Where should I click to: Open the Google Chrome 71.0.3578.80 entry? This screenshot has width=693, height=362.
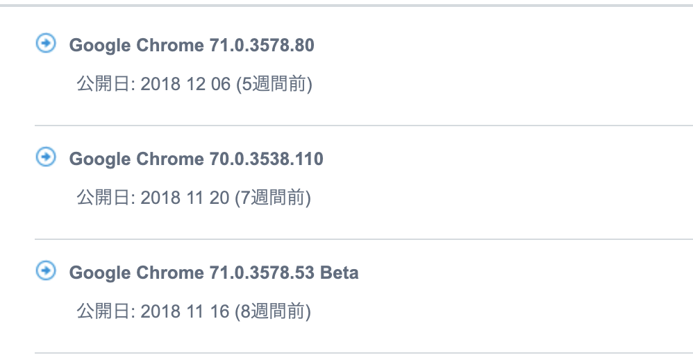click(192, 45)
